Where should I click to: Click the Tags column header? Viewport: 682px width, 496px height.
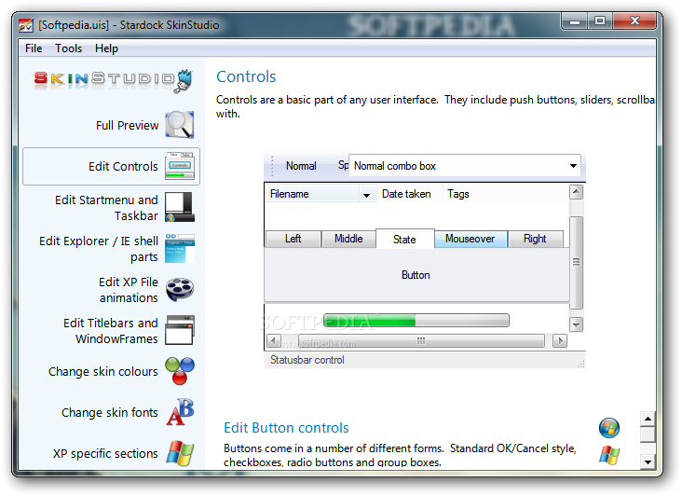pyautogui.click(x=458, y=194)
